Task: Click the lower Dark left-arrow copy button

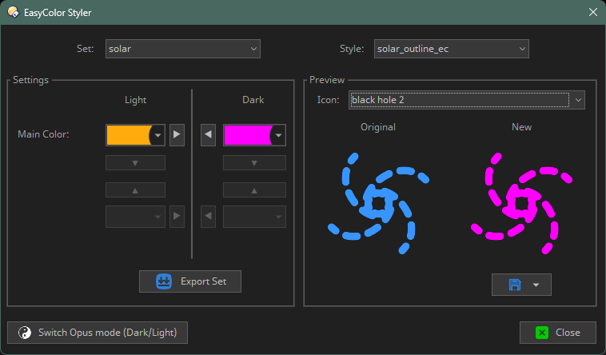Action: click(208, 217)
